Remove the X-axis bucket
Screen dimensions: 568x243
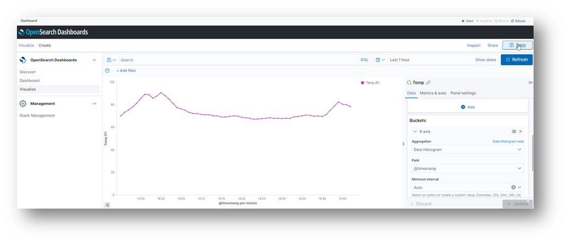(x=520, y=131)
